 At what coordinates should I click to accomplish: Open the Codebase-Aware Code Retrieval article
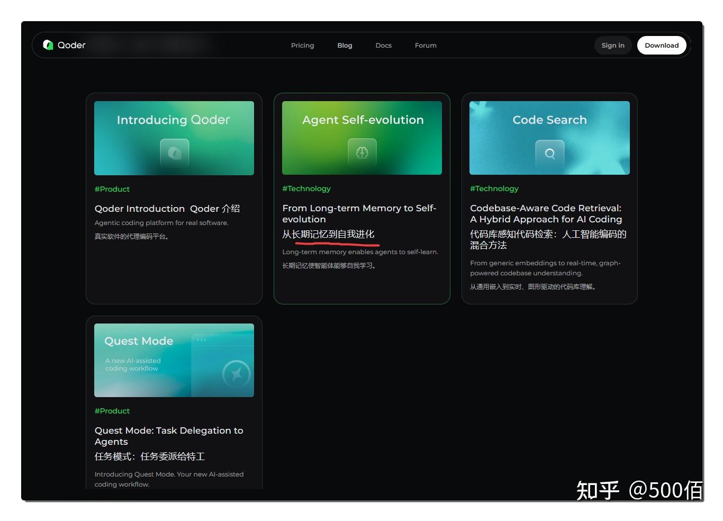point(546,213)
